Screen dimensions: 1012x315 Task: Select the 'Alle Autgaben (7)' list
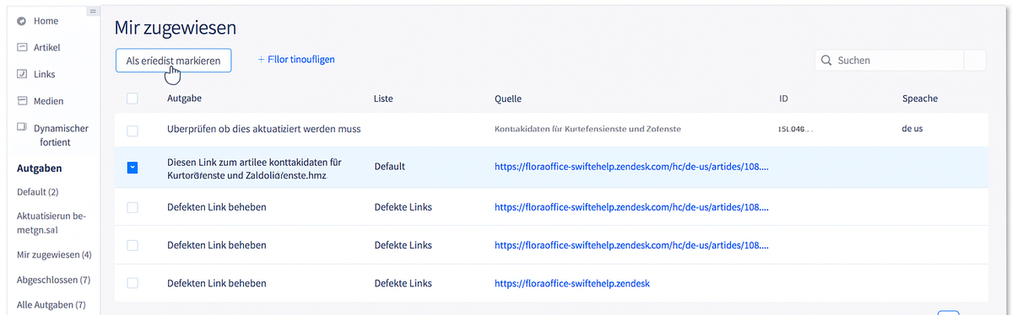pyautogui.click(x=51, y=305)
